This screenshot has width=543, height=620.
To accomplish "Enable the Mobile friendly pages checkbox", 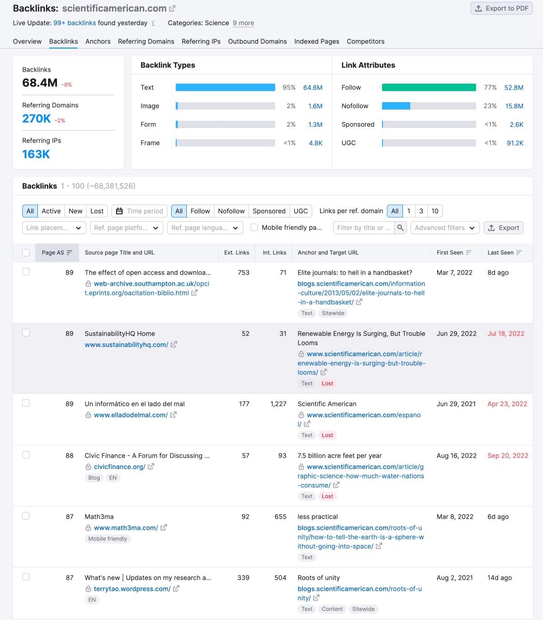I will (254, 227).
